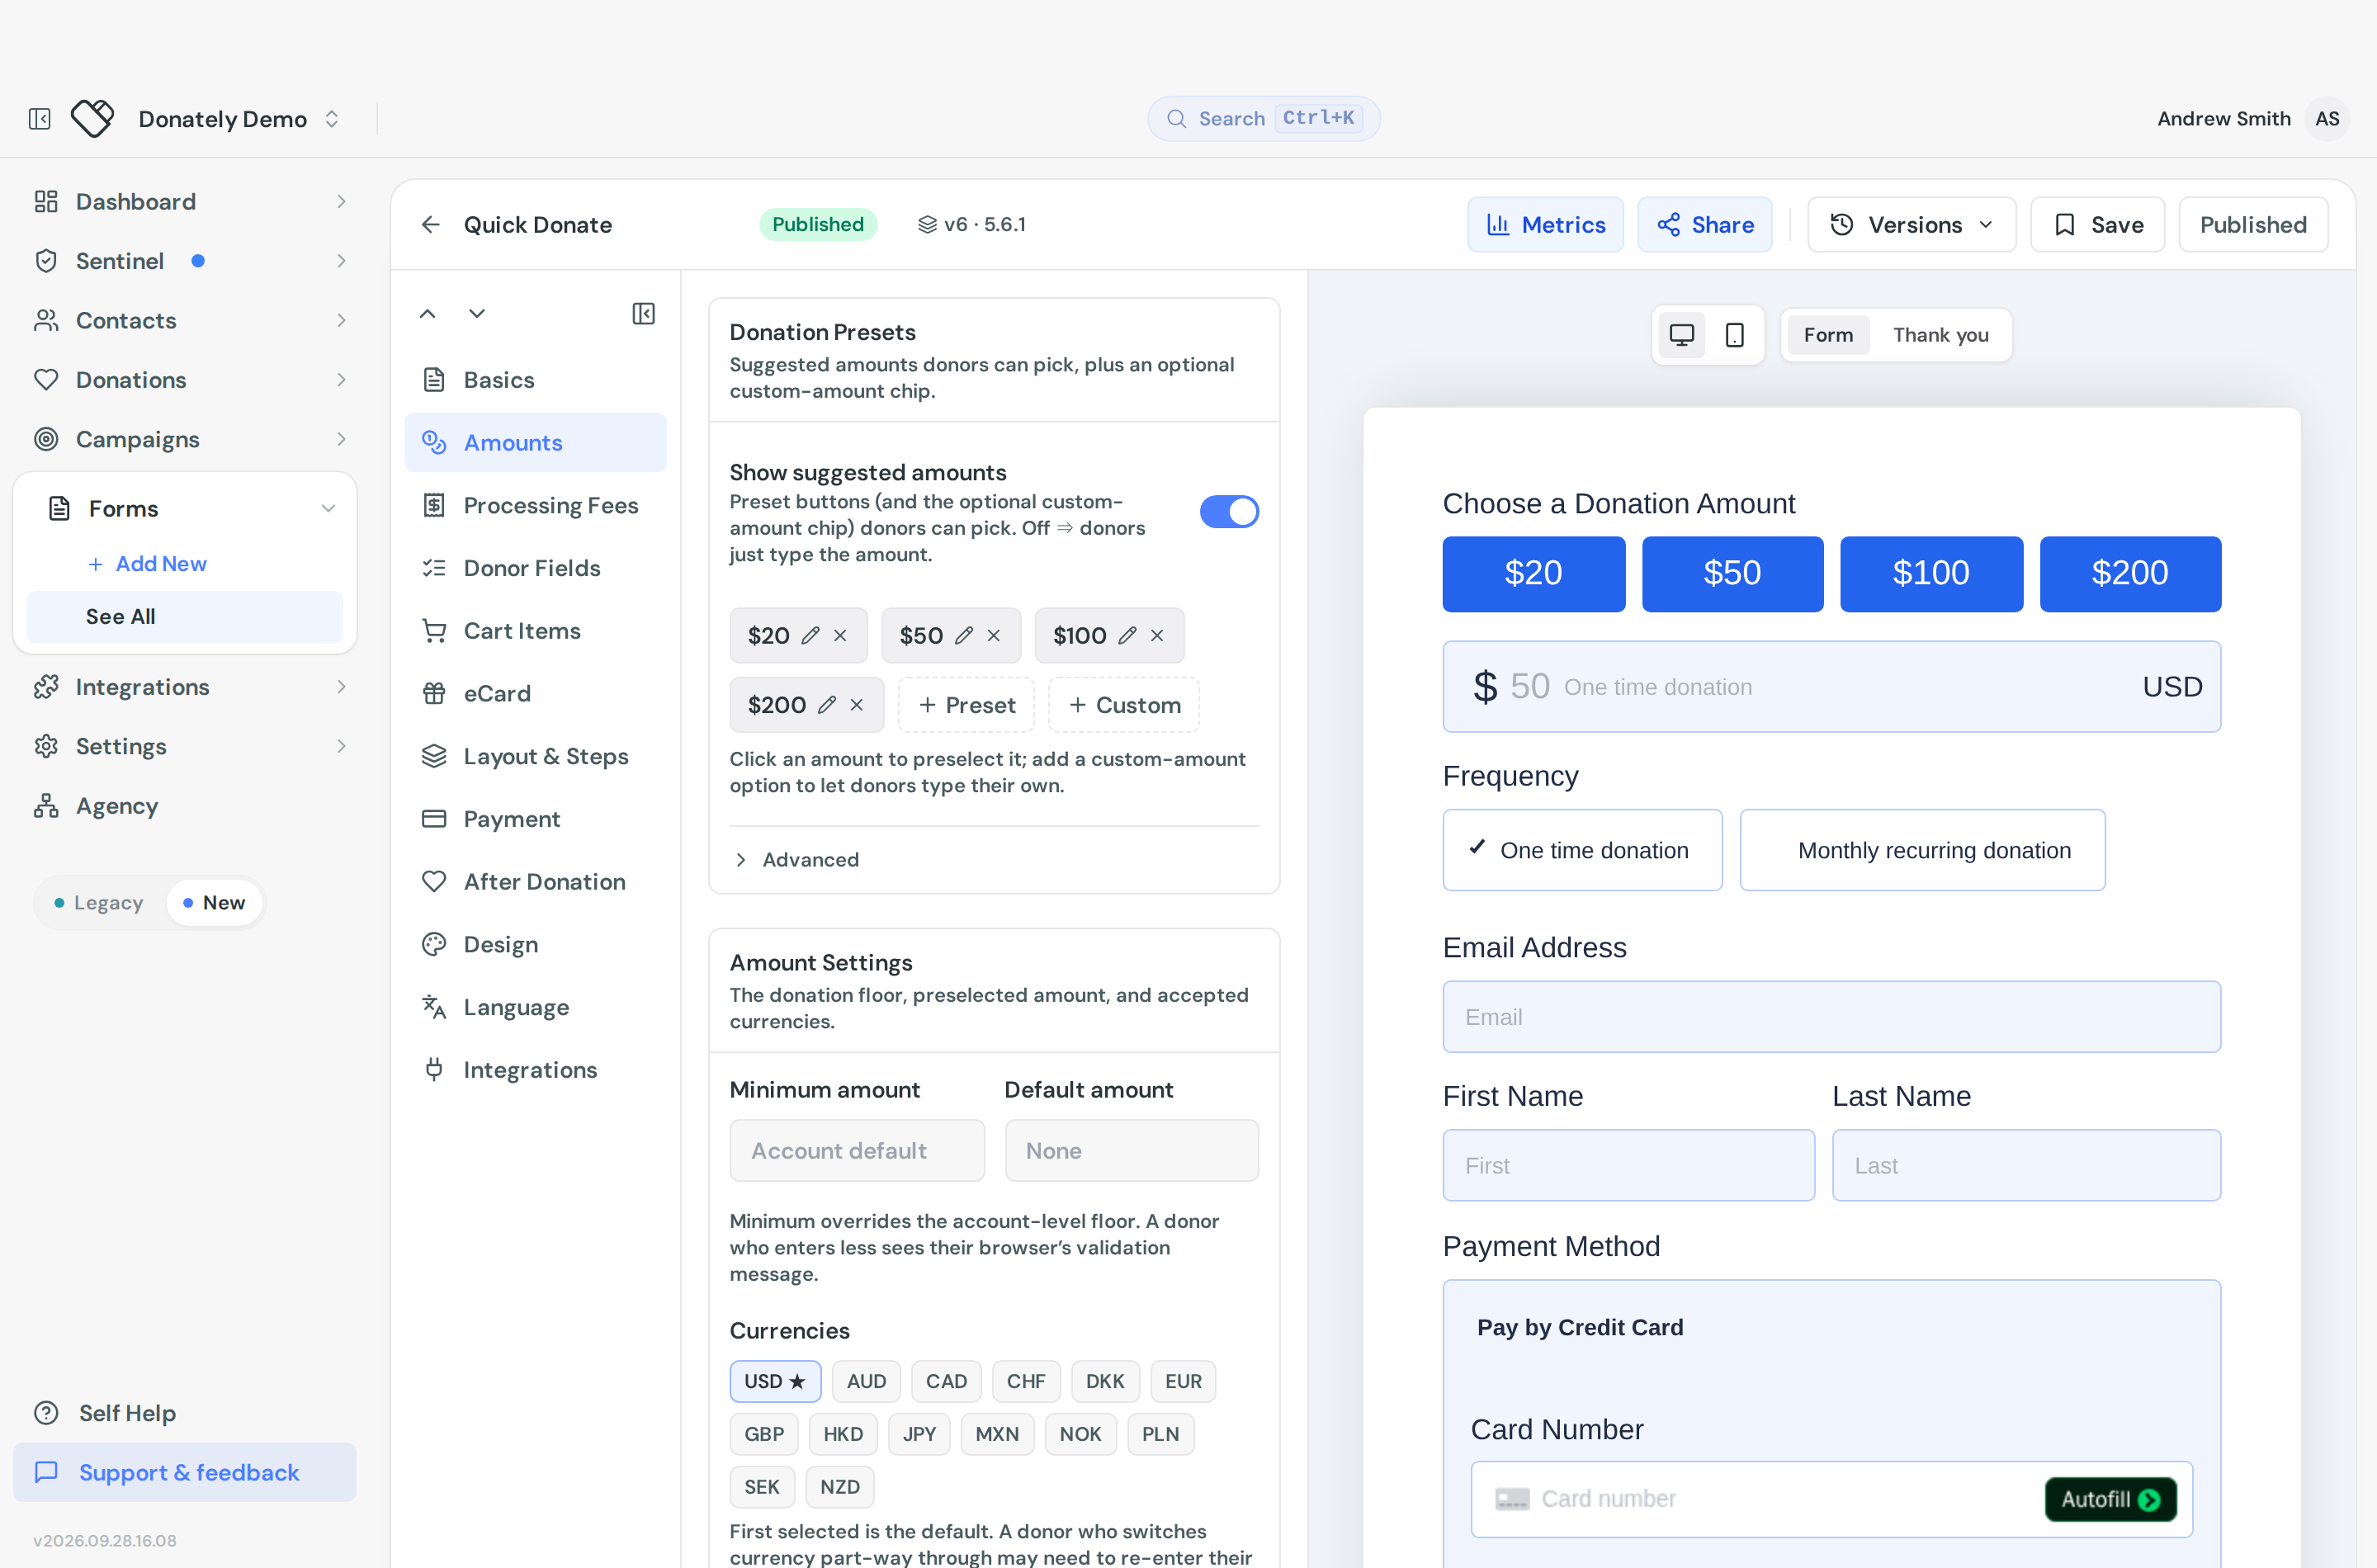Viewport: 2377px width, 1568px height.
Task: Click the Donately heart logo
Action: coord(93,119)
